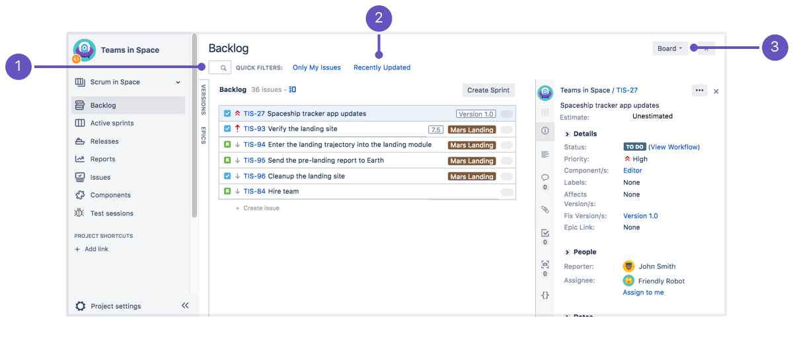Collapse the People section
This screenshot has width=793, height=353.
[568, 252]
